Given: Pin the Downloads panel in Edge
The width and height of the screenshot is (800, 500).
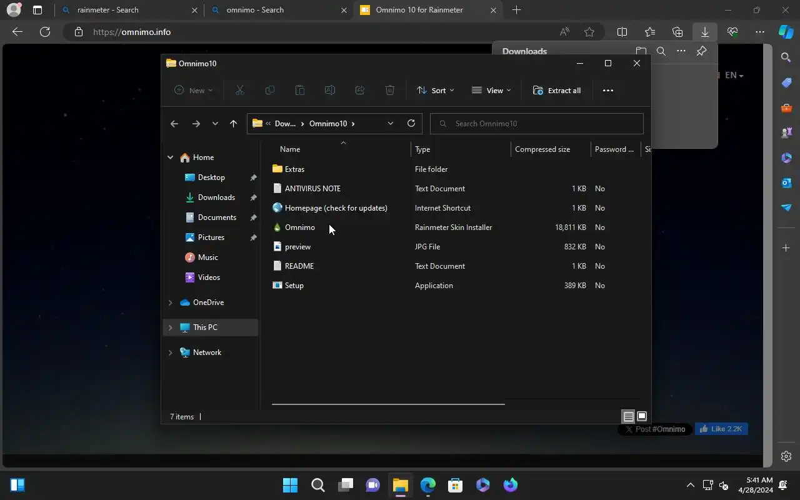Looking at the screenshot, I should [701, 51].
